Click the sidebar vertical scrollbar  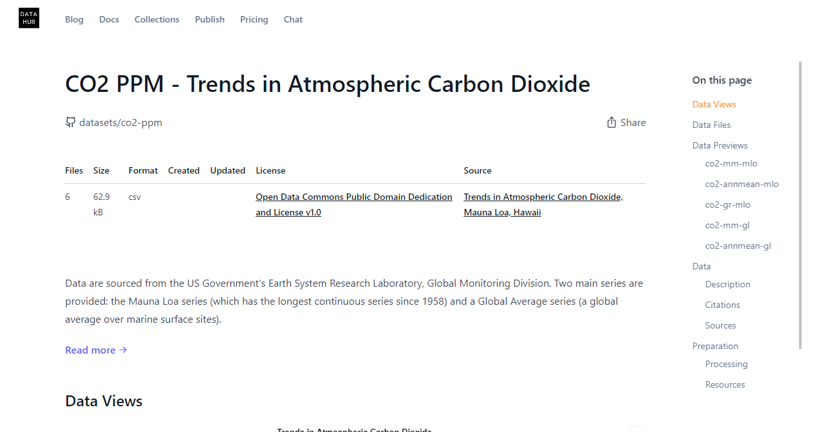click(x=800, y=206)
